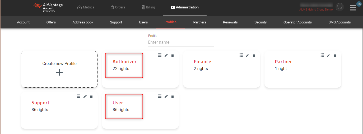The image size is (363, 134).
Task: Show rights list for the User profile
Action: coord(160,96)
